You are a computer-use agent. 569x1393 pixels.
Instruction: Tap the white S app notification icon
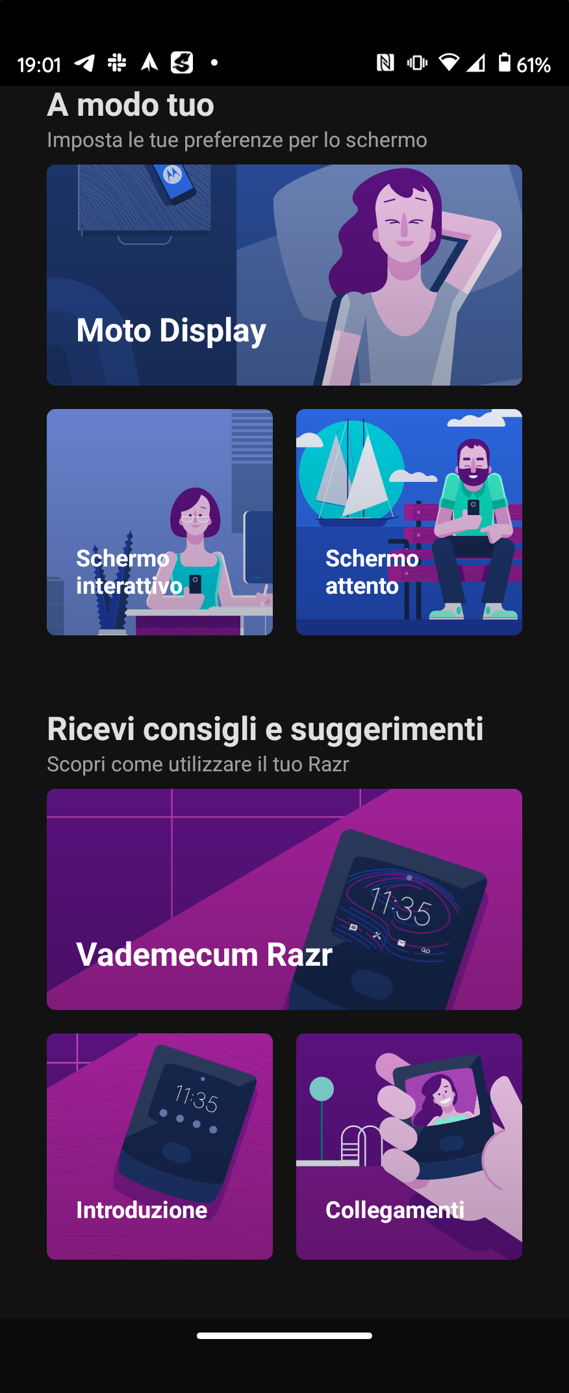pos(182,62)
